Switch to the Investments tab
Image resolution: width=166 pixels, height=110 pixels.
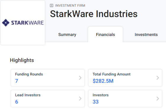pos(146,35)
